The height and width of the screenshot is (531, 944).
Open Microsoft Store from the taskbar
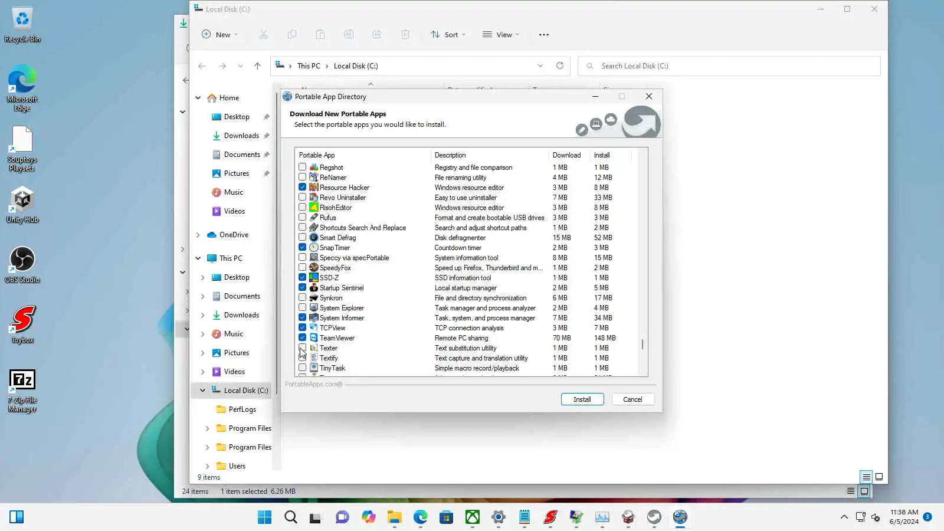pos(447,517)
